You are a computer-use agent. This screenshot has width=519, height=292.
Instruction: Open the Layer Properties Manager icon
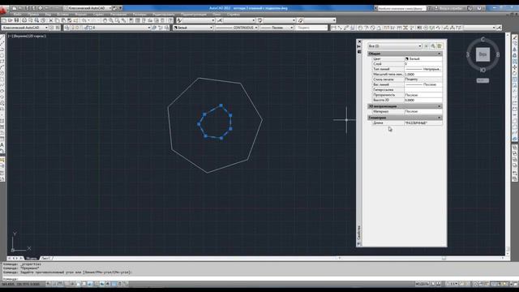coord(66,28)
